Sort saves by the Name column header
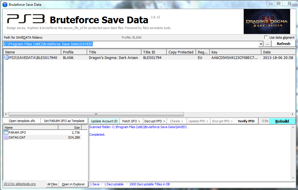 (x=32, y=52)
